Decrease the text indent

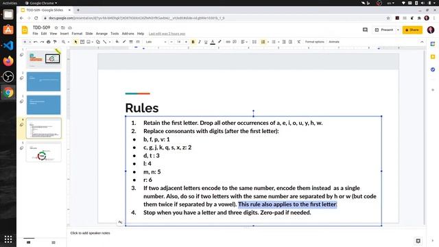[284, 42]
